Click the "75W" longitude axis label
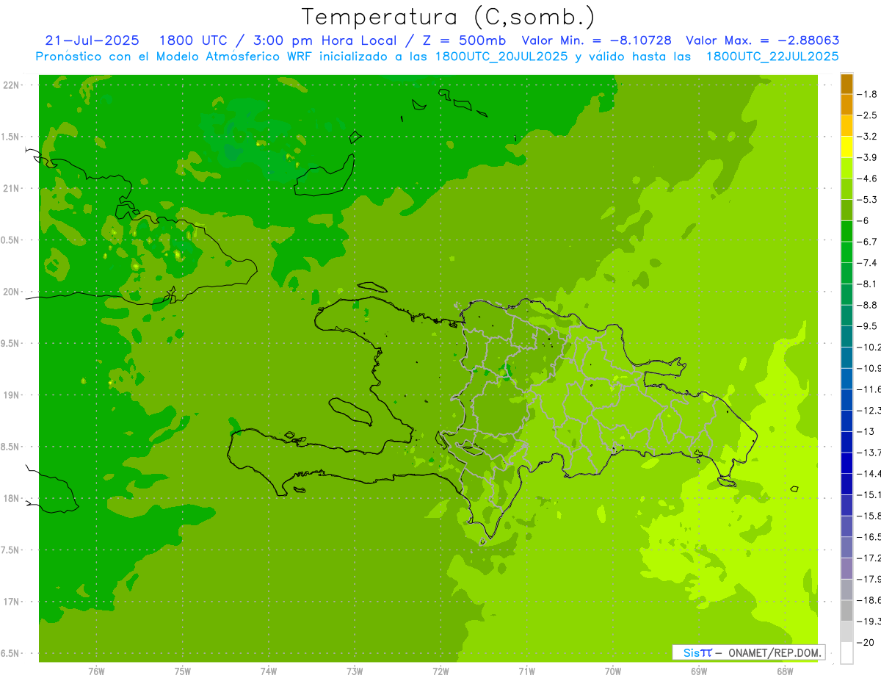Image resolution: width=881 pixels, height=681 pixels. (x=183, y=671)
